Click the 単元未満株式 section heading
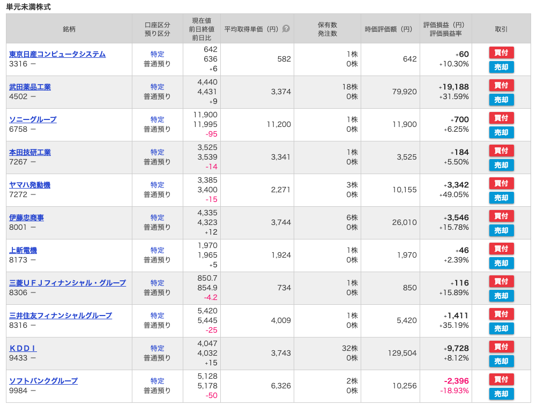This screenshot has height=405, width=537. point(28,7)
